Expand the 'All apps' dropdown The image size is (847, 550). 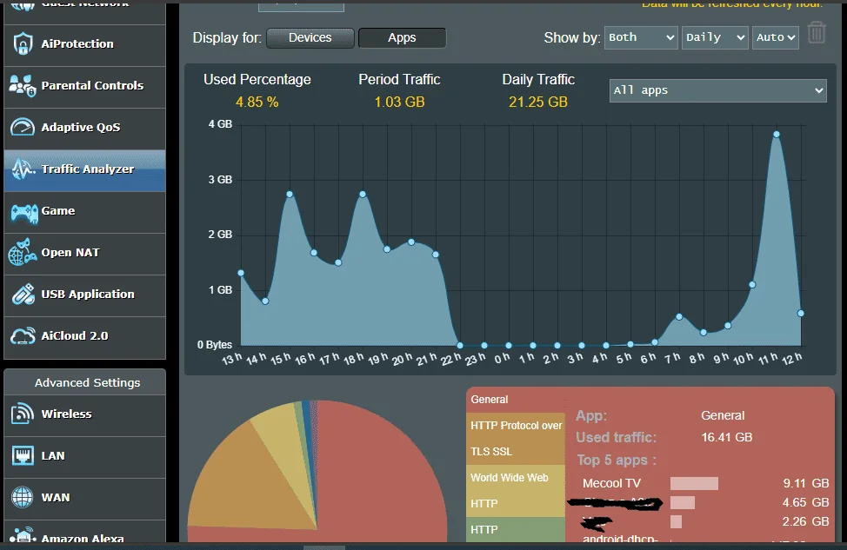tap(718, 90)
